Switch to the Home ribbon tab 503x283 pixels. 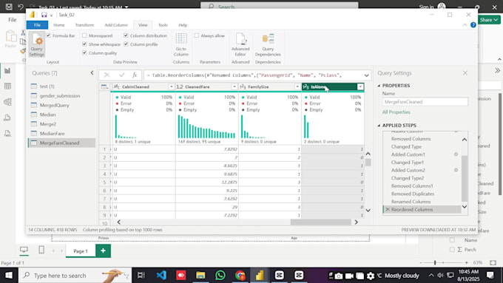pos(58,25)
